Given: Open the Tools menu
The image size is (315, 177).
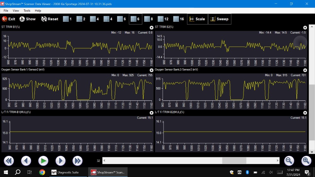Looking at the screenshot, I should point(27,11).
